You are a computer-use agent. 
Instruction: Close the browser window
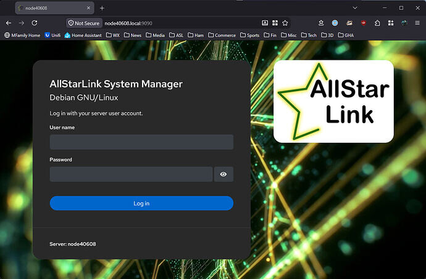click(418, 8)
